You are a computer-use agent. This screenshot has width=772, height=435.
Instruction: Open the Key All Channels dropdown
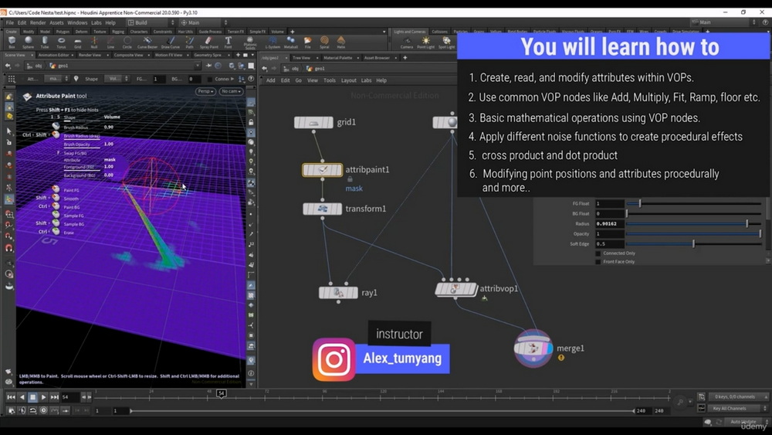[739, 409]
